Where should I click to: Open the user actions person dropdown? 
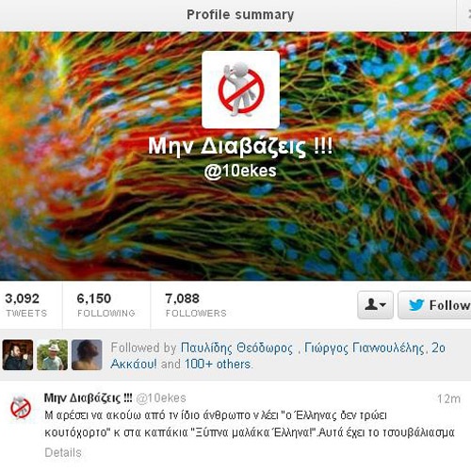[375, 305]
